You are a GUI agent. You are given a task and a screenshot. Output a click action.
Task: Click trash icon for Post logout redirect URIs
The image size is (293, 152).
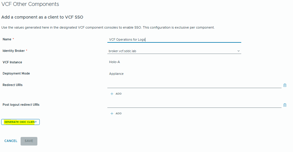(285, 105)
